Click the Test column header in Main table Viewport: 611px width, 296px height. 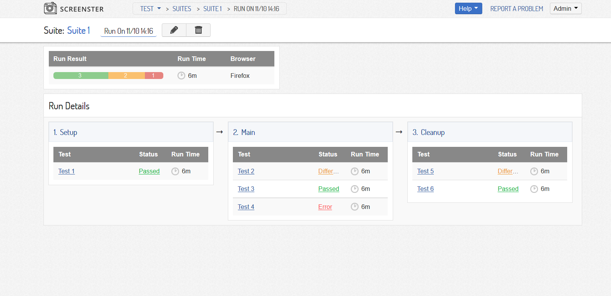(244, 155)
